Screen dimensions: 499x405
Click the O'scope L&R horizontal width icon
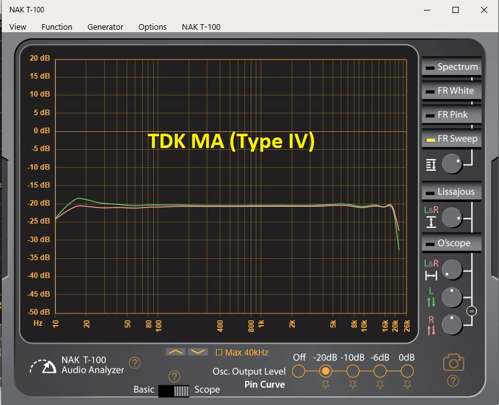pos(431,276)
